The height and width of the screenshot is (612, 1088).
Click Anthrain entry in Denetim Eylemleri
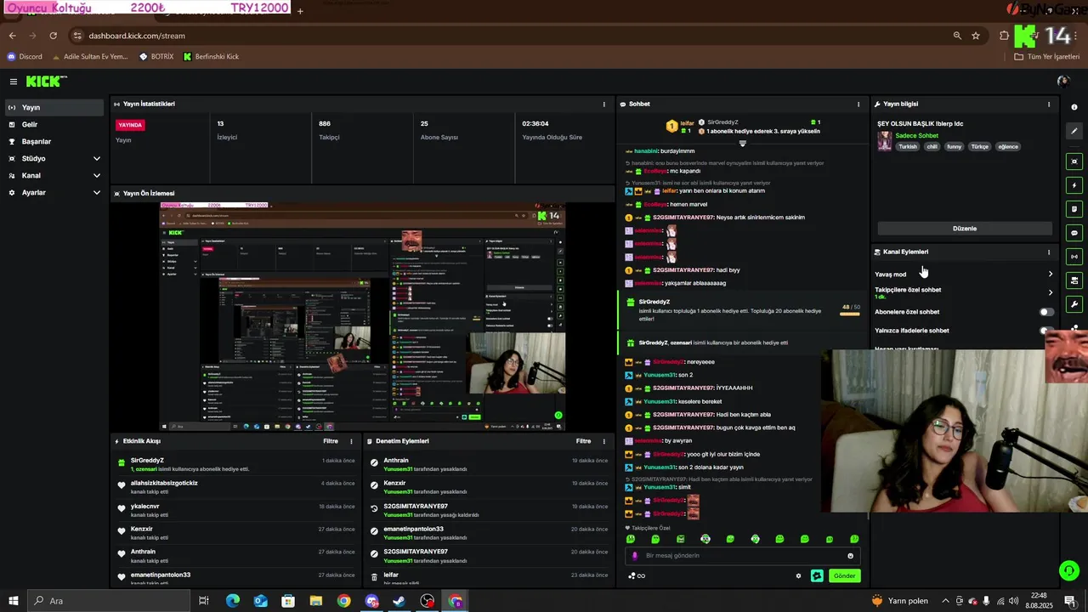pos(396,461)
